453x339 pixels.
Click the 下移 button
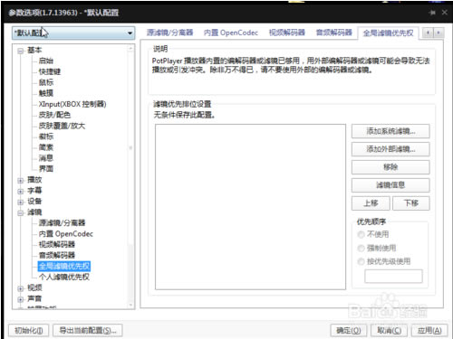pyautogui.click(x=411, y=203)
